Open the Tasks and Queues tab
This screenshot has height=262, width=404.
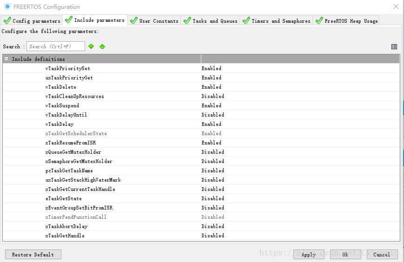(x=210, y=20)
